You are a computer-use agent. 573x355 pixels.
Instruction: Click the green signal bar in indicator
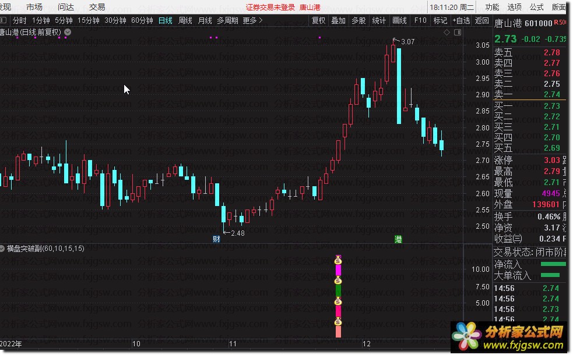pos(338,291)
